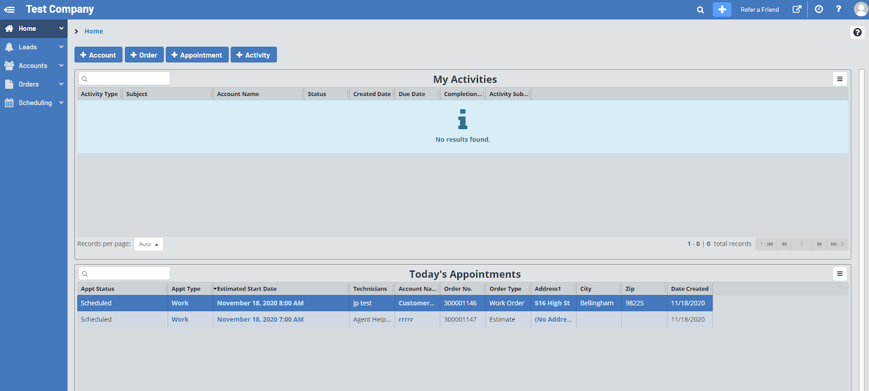Click the add Appointment button
Image resolution: width=869 pixels, height=391 pixels.
click(x=197, y=55)
